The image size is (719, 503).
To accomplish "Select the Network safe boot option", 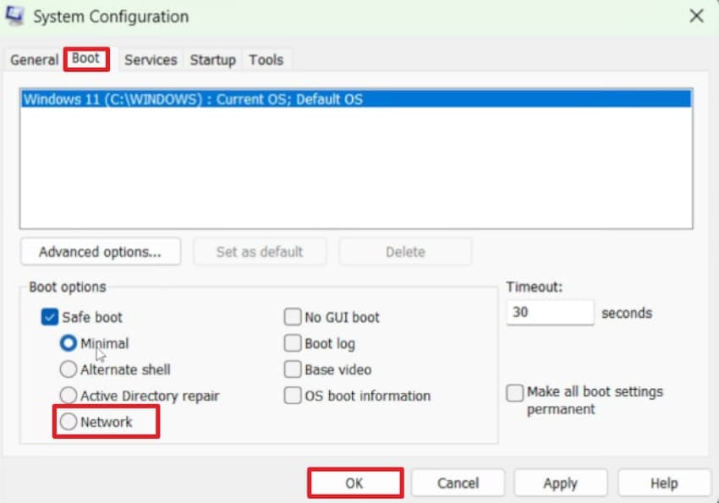I will pyautogui.click(x=68, y=421).
